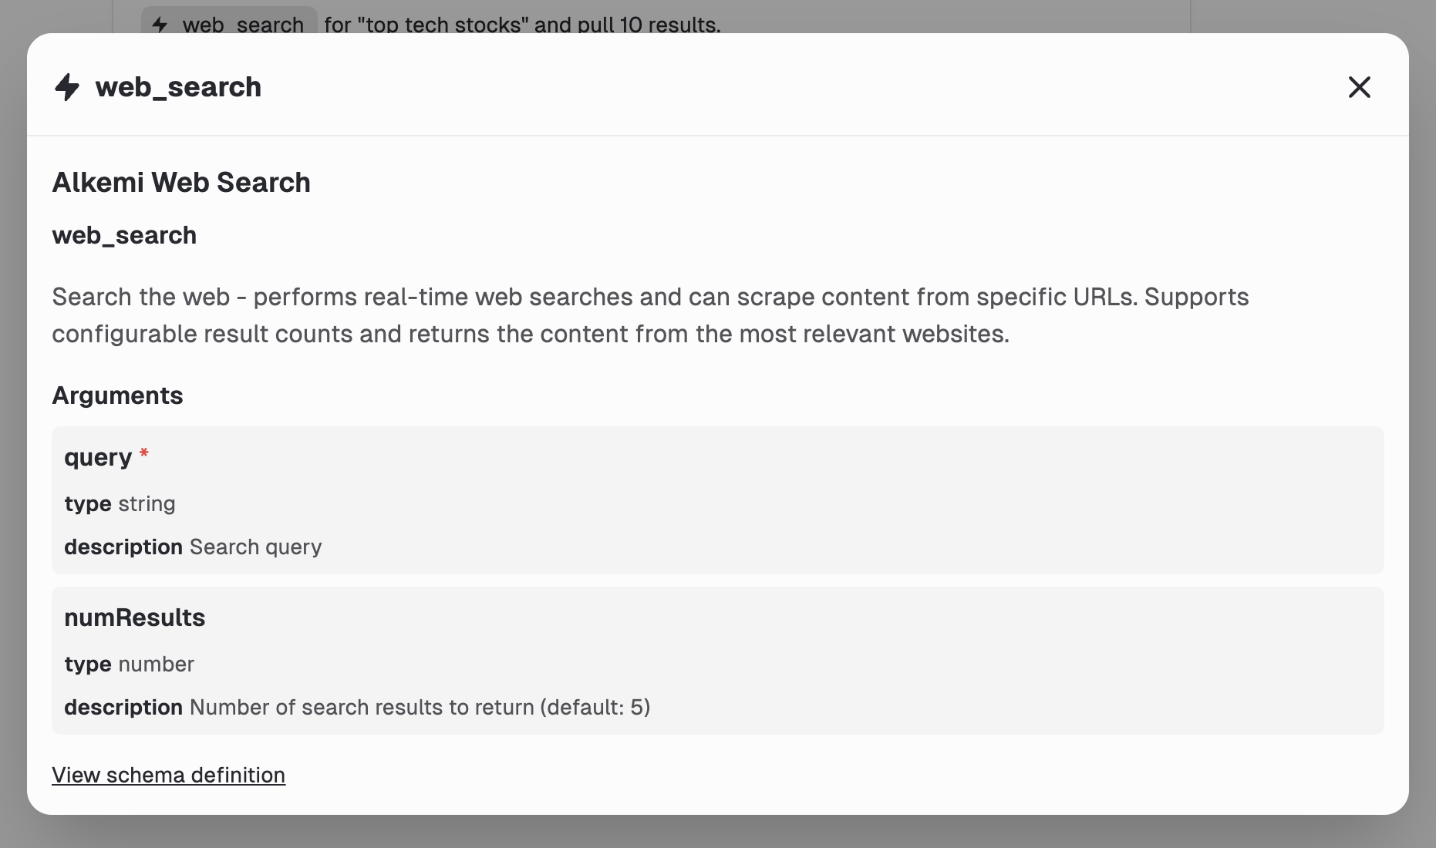Click the web_search title in dialog header
The height and width of the screenshot is (848, 1436).
coord(178,87)
